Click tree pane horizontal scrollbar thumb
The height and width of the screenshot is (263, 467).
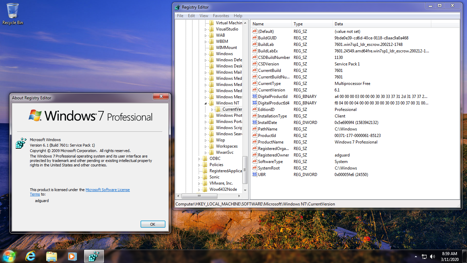click(x=199, y=196)
